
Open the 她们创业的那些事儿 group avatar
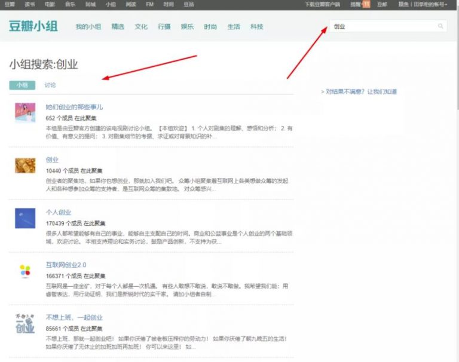25,112
